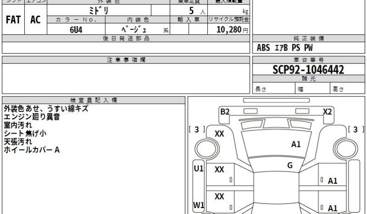This screenshot has width=367, height=214.
Task: Select the note ホイールカバー A
Action: tap(32, 150)
